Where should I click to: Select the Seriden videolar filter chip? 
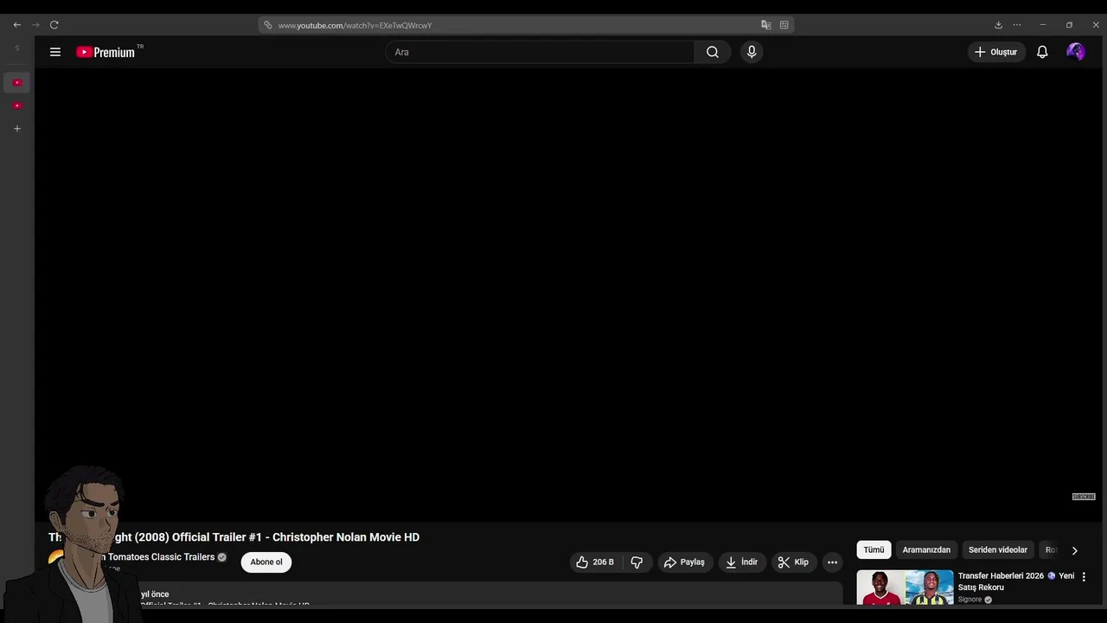pyautogui.click(x=998, y=550)
